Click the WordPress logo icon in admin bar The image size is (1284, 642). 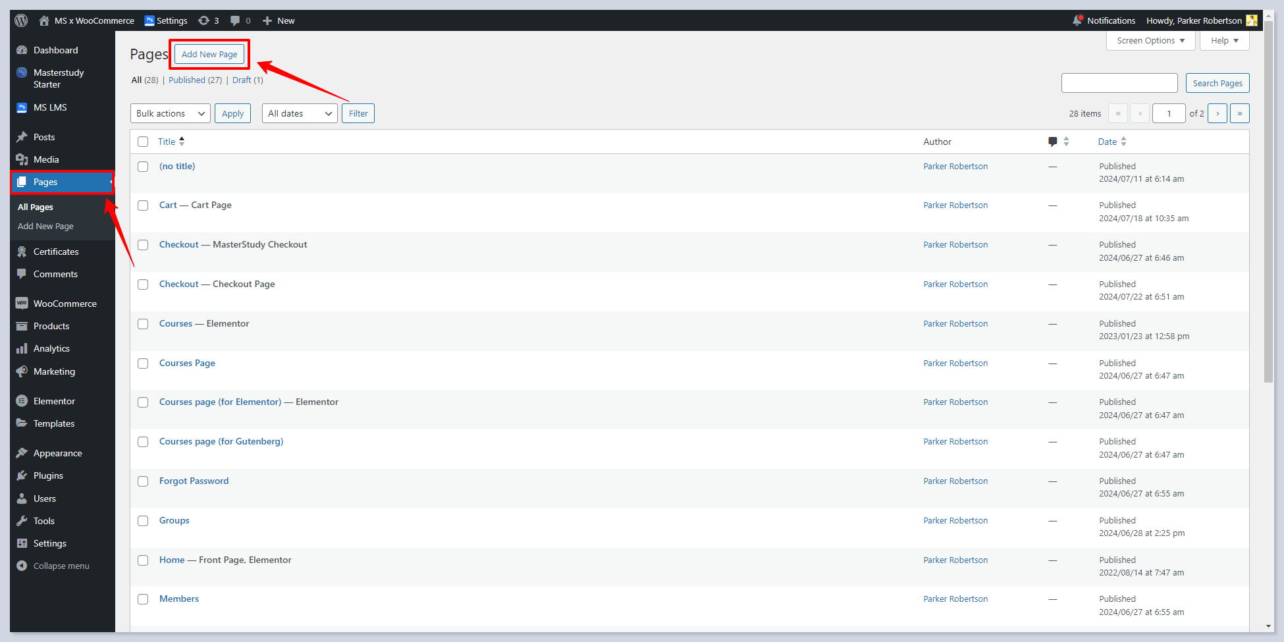coord(21,20)
